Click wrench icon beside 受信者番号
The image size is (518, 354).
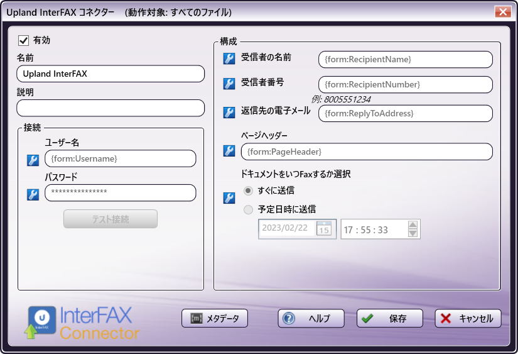(229, 84)
